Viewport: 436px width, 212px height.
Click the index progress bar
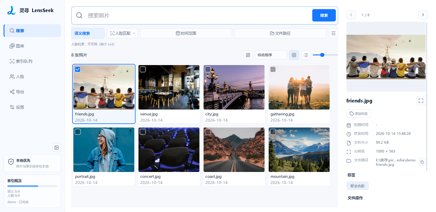tap(32, 186)
